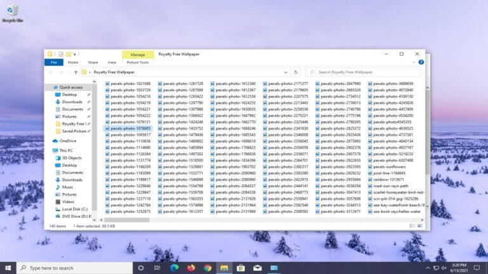Click the Task View taskbar icon

point(157,268)
